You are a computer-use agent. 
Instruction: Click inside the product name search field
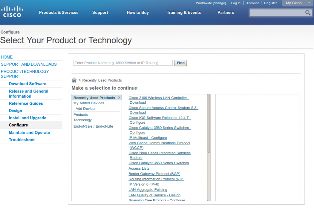click(122, 63)
